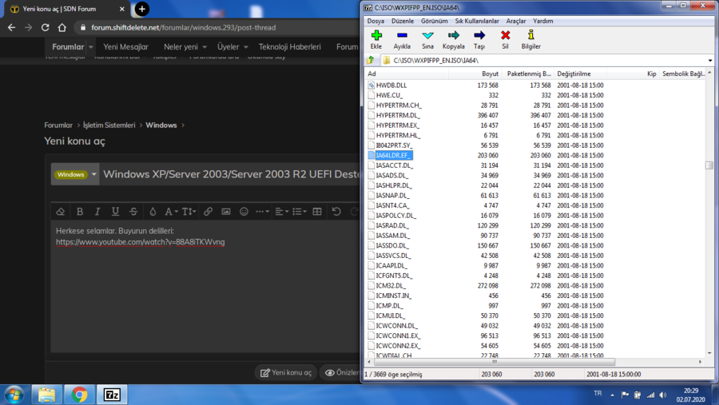Open the Yeni Mesajlar link

[x=125, y=47]
